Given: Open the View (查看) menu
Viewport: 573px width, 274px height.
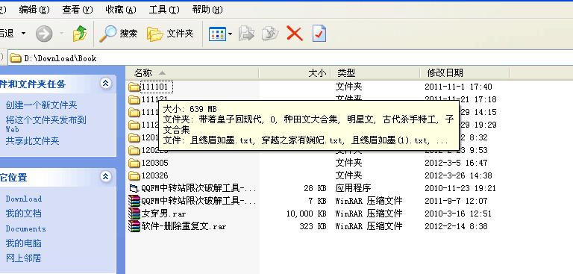Looking at the screenshot, I should pyautogui.click(x=78, y=10).
